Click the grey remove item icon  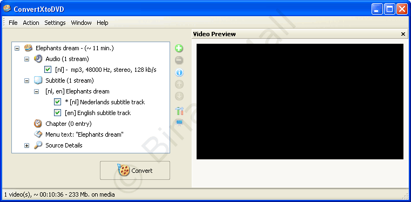point(179,60)
